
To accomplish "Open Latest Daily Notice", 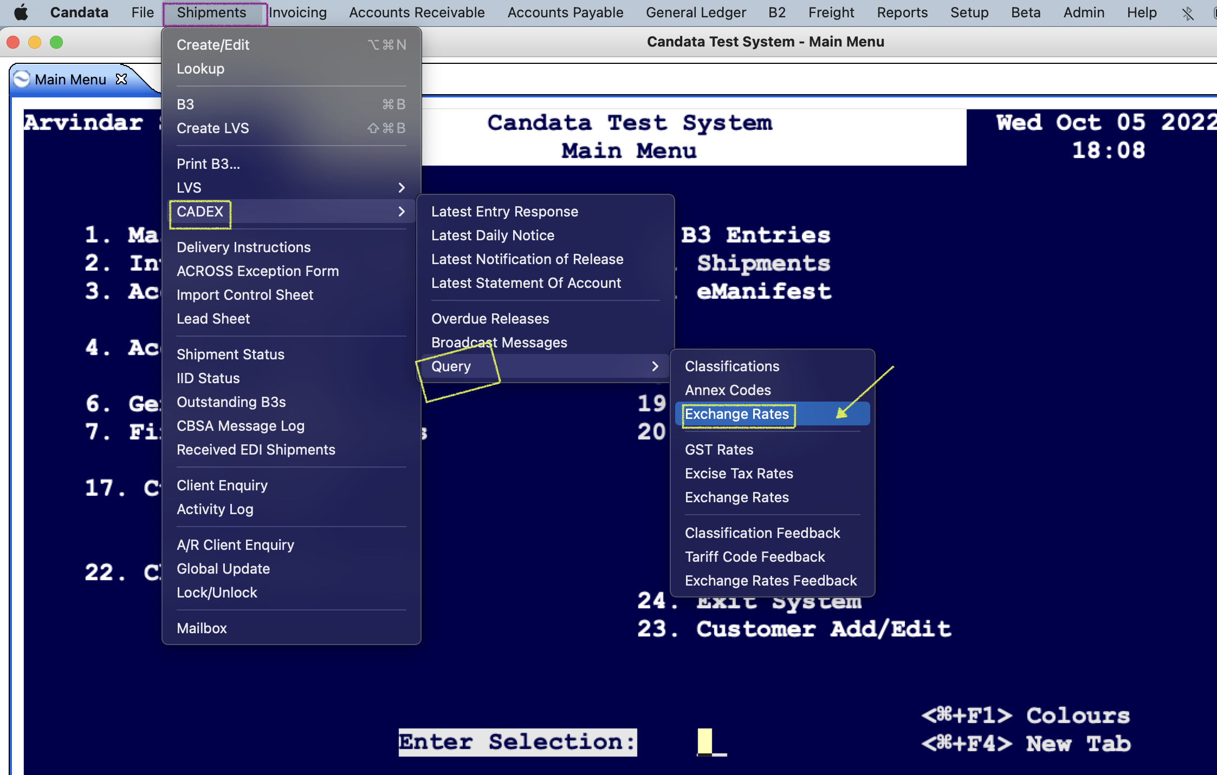I will click(545, 235).
